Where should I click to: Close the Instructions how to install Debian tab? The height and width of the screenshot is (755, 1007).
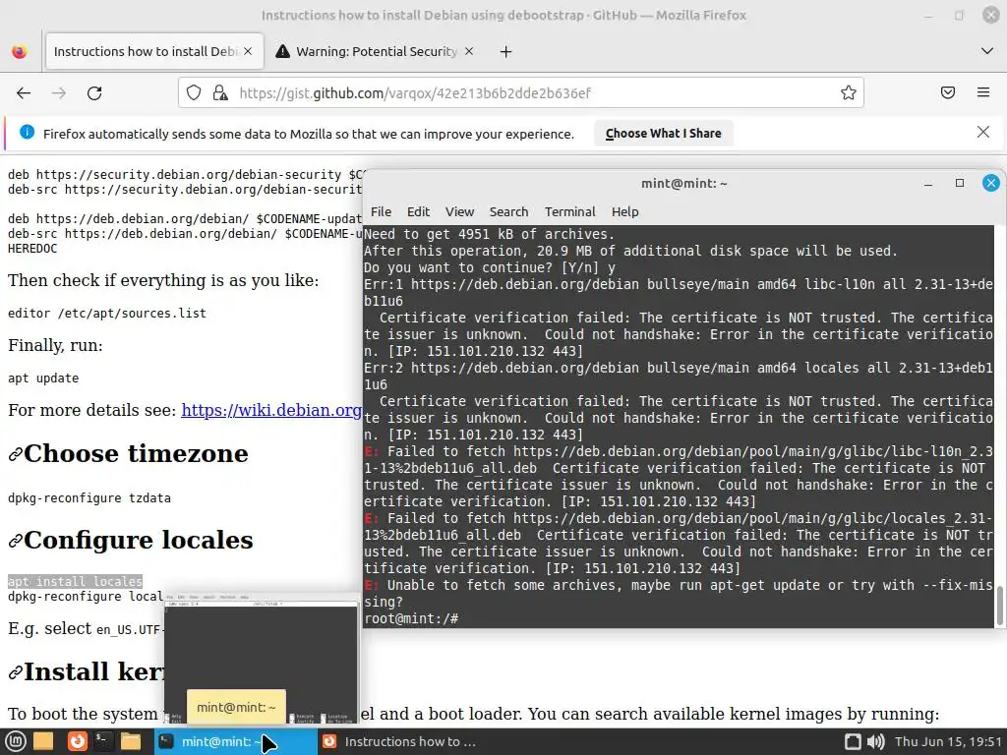tap(248, 51)
